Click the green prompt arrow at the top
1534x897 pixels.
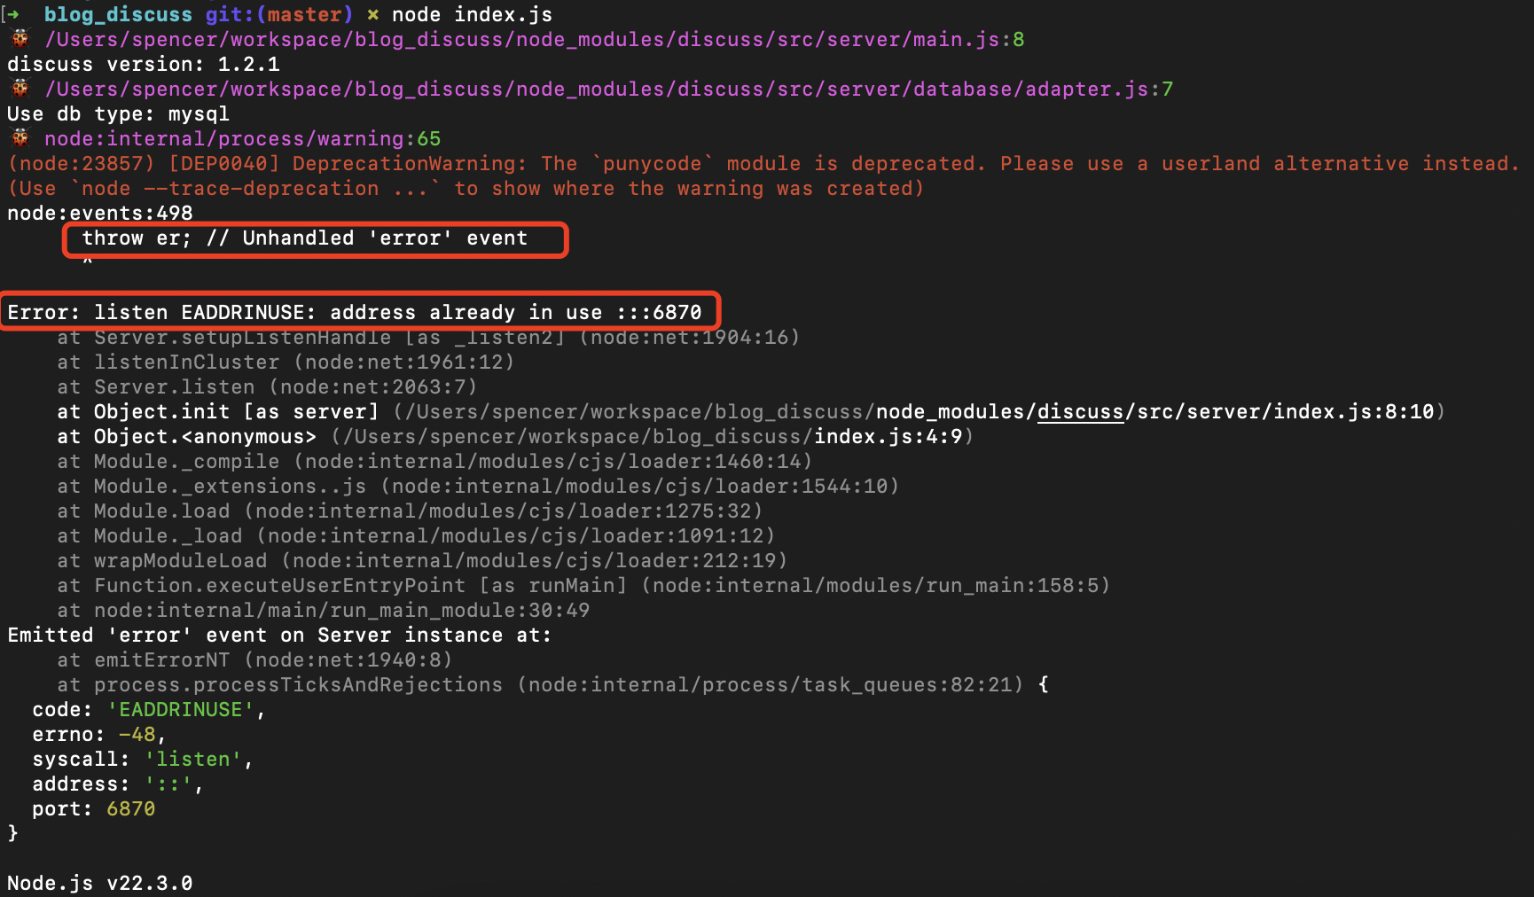coord(13,14)
